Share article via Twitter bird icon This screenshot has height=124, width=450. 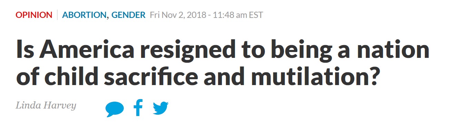pyautogui.click(x=160, y=108)
